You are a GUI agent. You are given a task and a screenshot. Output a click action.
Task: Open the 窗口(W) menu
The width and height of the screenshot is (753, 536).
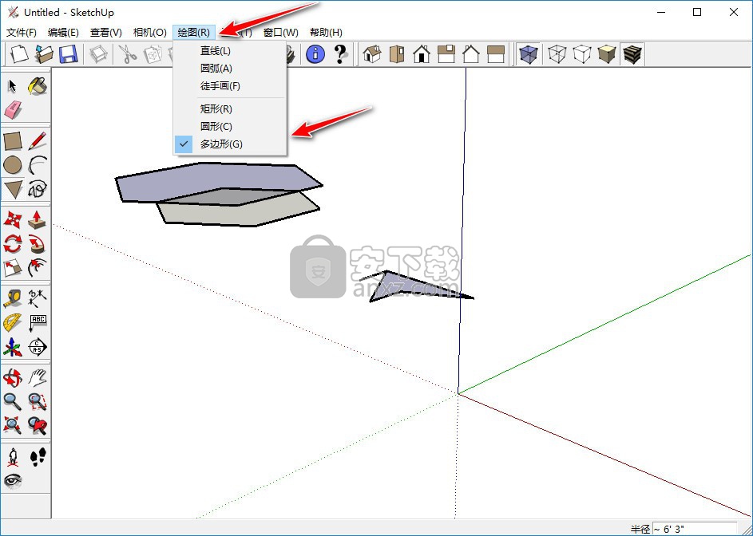(x=281, y=32)
